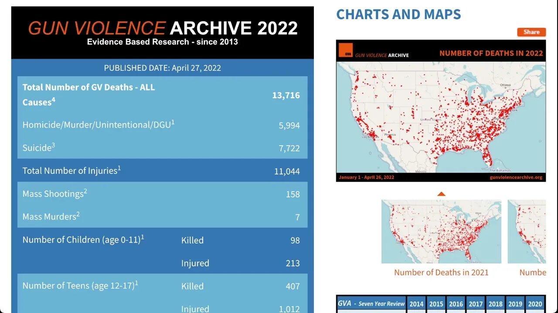558x313 pixels.
Task: Click the 2016 column header in Seven Year Review
Action: point(456,304)
